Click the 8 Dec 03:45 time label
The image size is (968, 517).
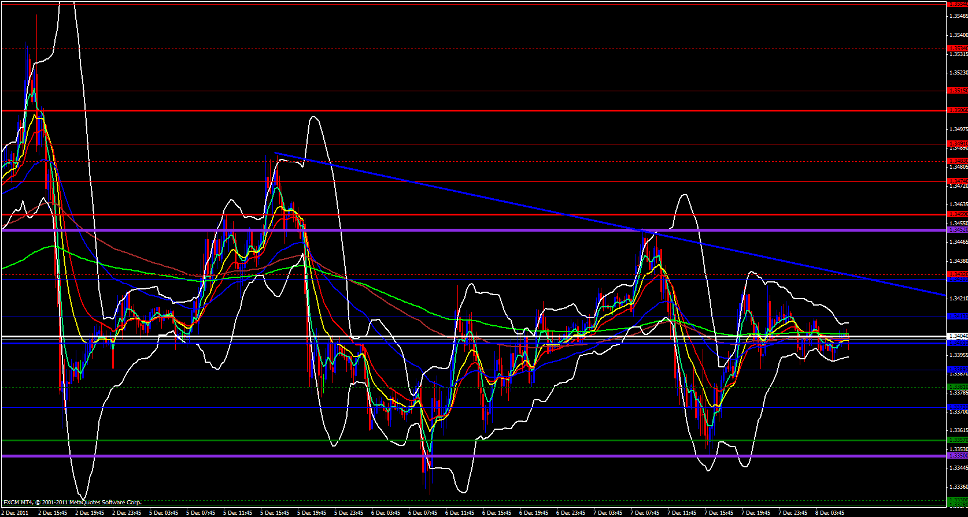coord(829,512)
